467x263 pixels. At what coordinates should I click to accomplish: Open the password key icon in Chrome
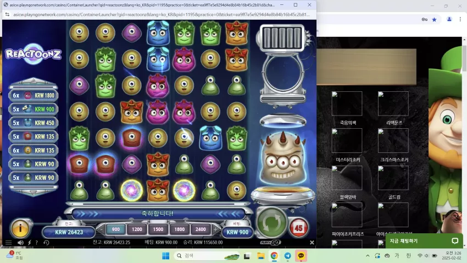(x=424, y=19)
